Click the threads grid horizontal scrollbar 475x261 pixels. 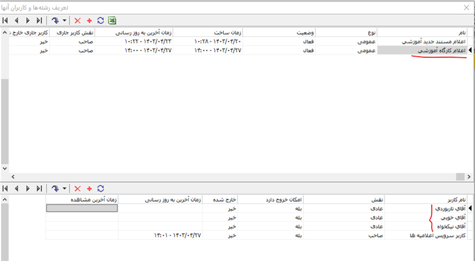(237, 177)
